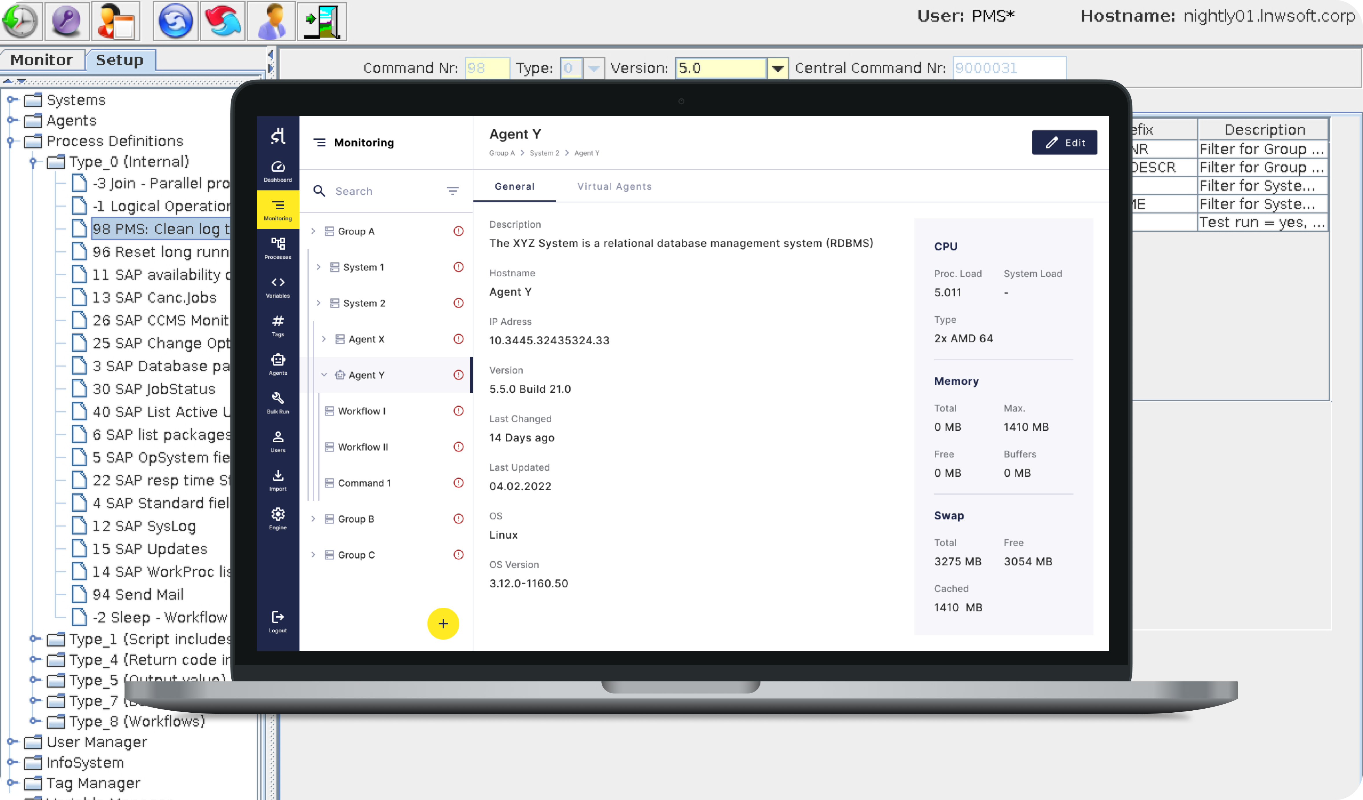Open Import in the dark sidebar

277,480
